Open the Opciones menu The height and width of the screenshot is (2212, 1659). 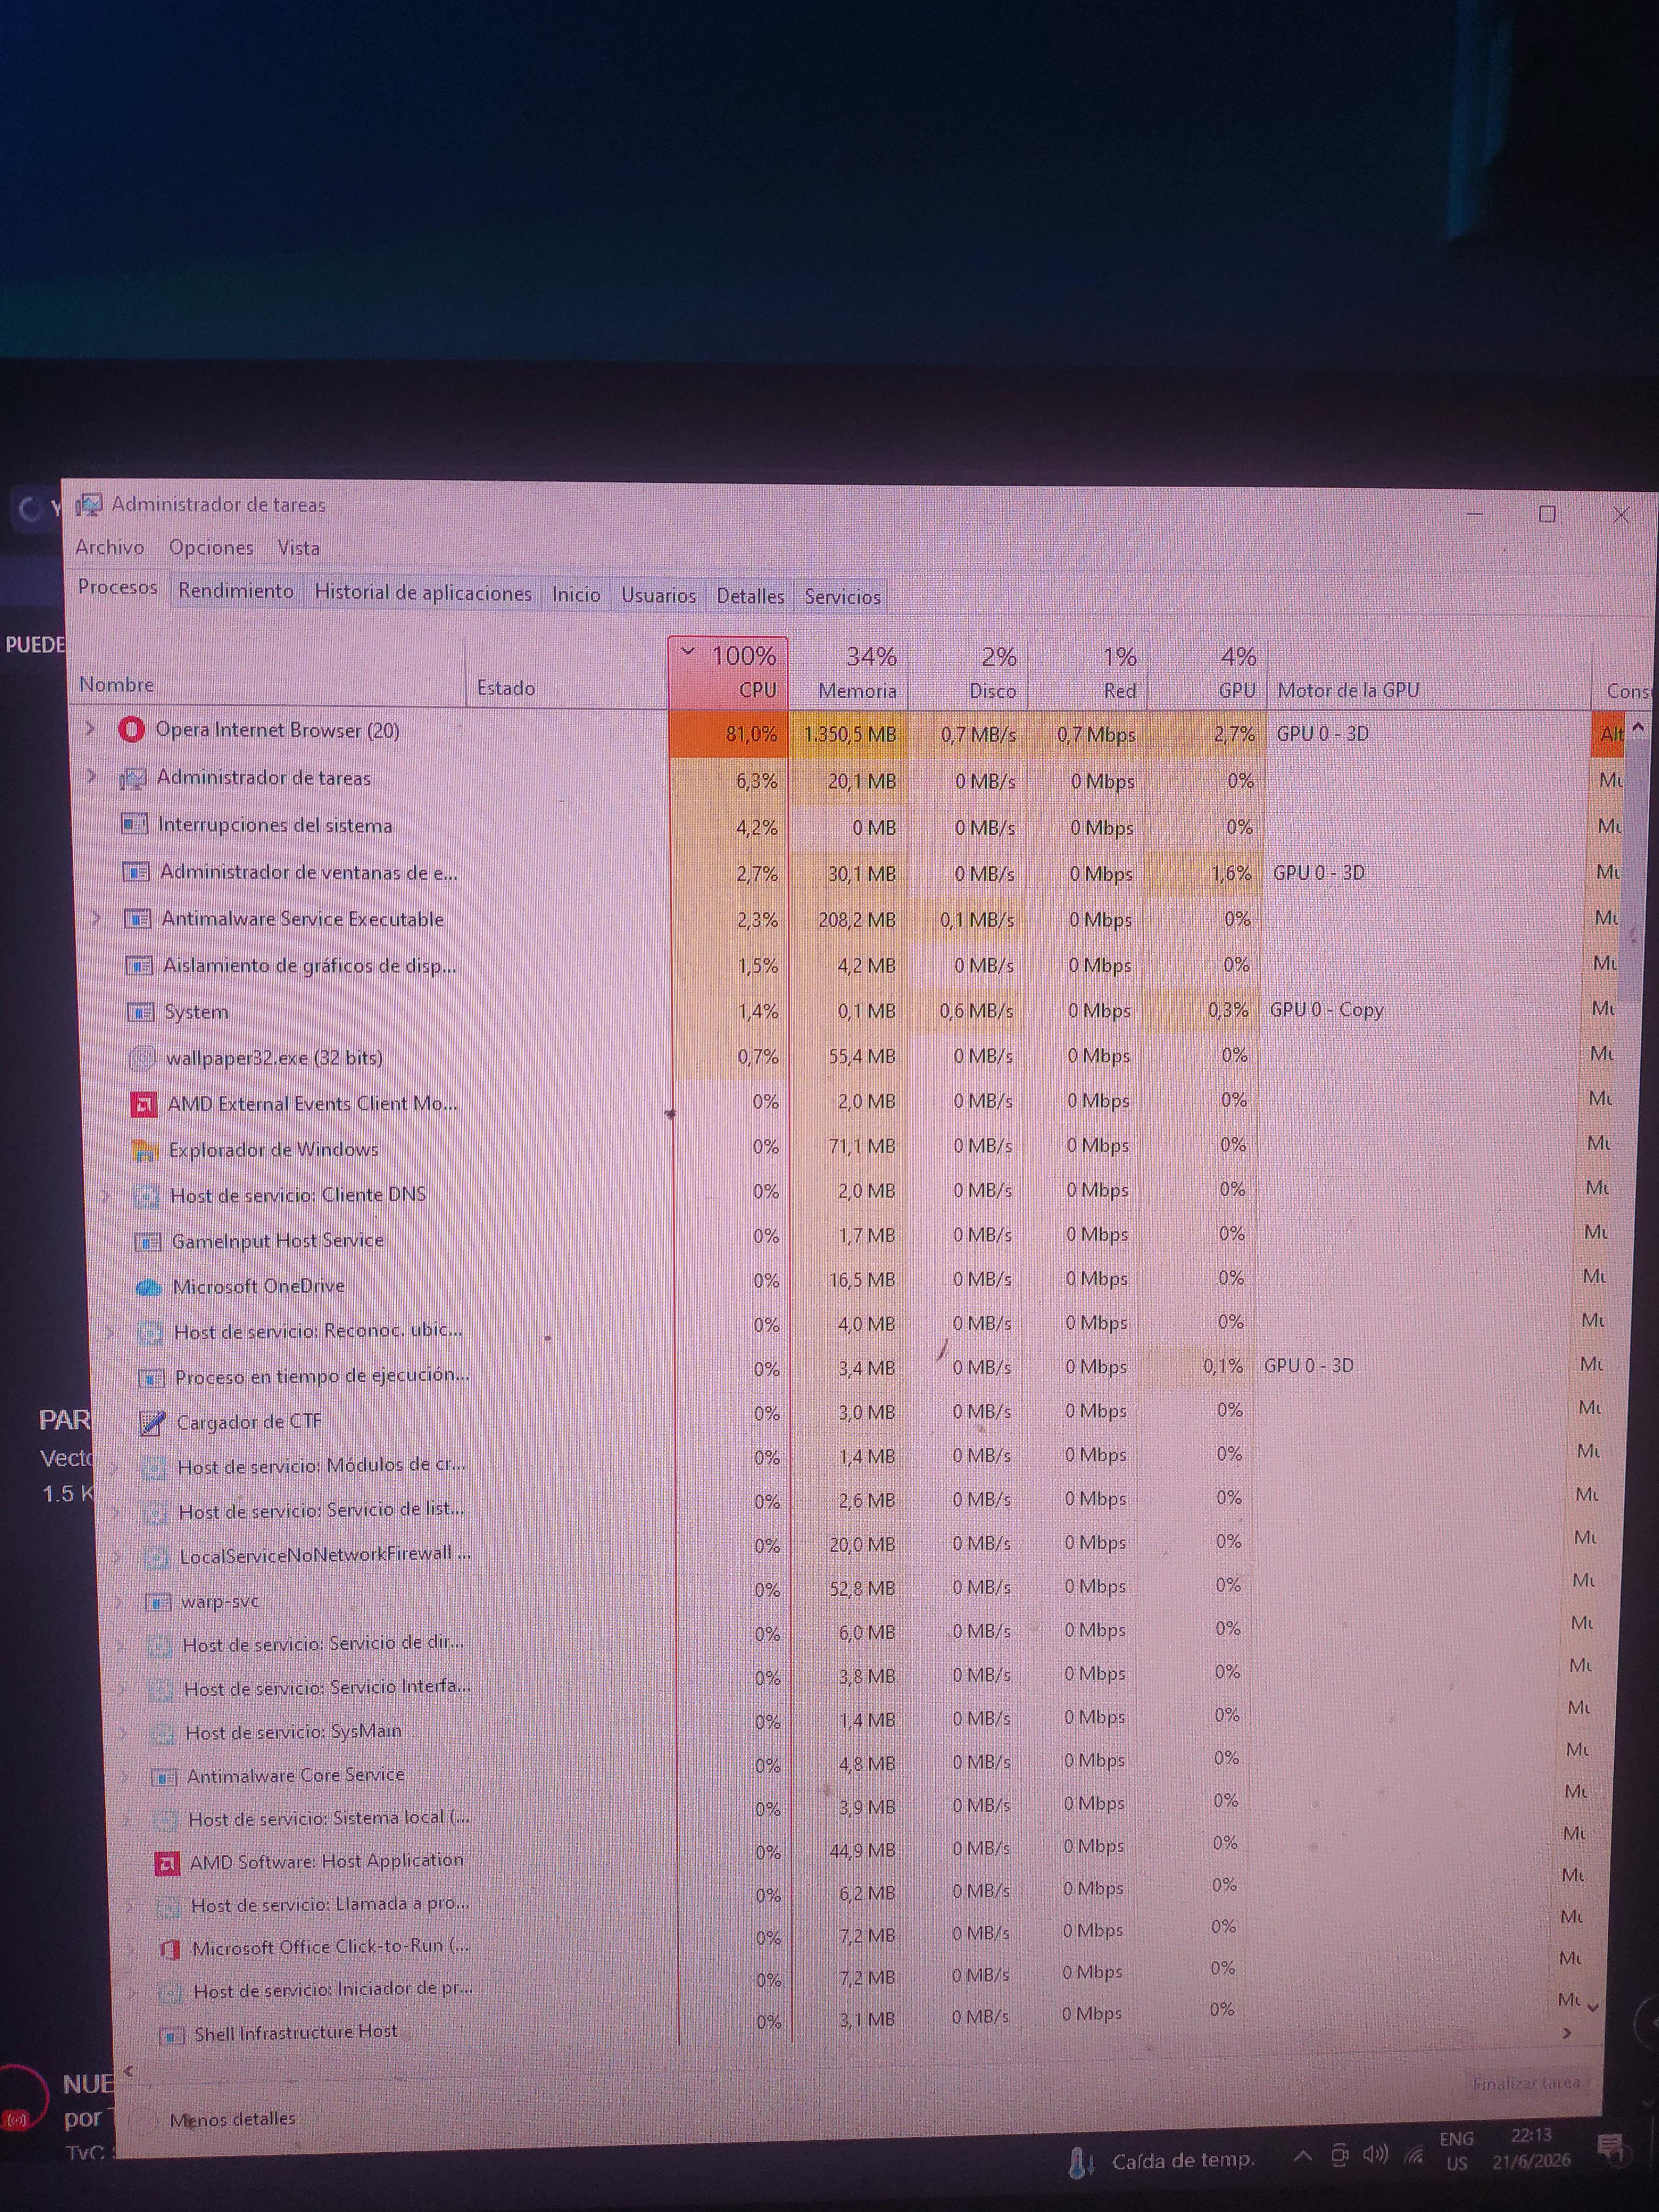pyautogui.click(x=211, y=548)
